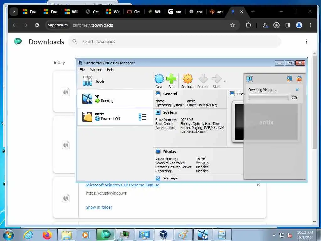Image resolution: width=321 pixels, height=241 pixels.
Task: Click the System section chip icon
Action: click(x=158, y=112)
